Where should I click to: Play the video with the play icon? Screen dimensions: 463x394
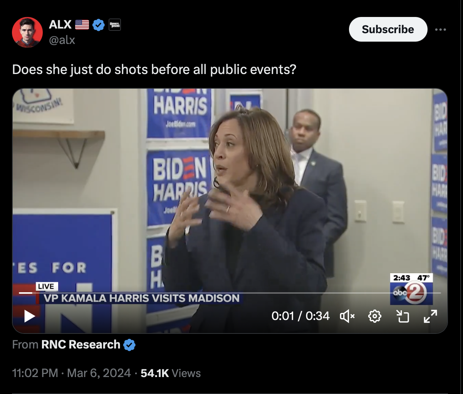[x=30, y=316]
